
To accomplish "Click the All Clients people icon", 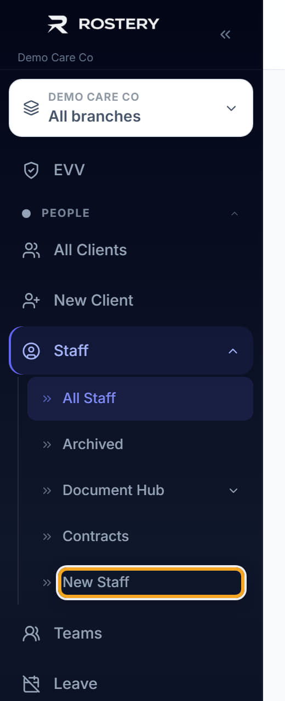I will pos(31,250).
